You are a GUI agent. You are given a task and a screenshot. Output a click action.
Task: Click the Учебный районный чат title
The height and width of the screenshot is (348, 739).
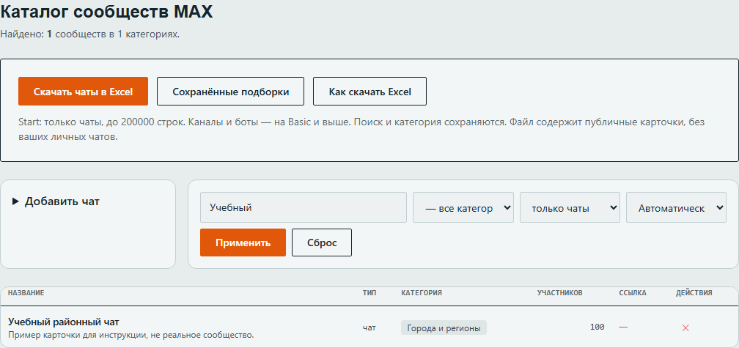(64, 322)
